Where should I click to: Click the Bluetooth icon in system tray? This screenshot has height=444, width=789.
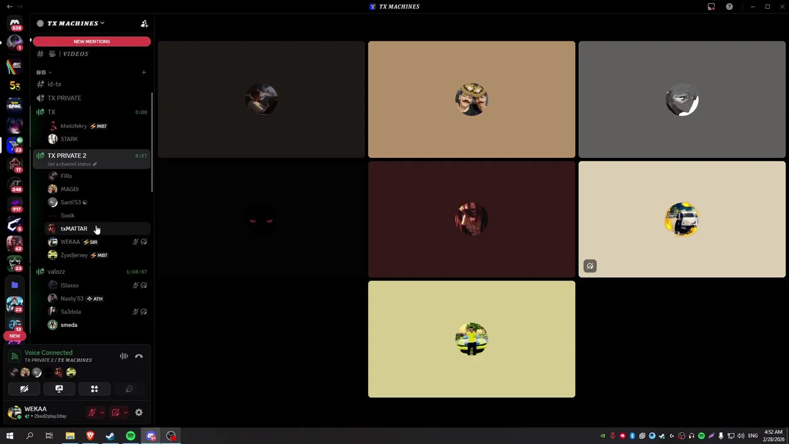click(x=632, y=436)
